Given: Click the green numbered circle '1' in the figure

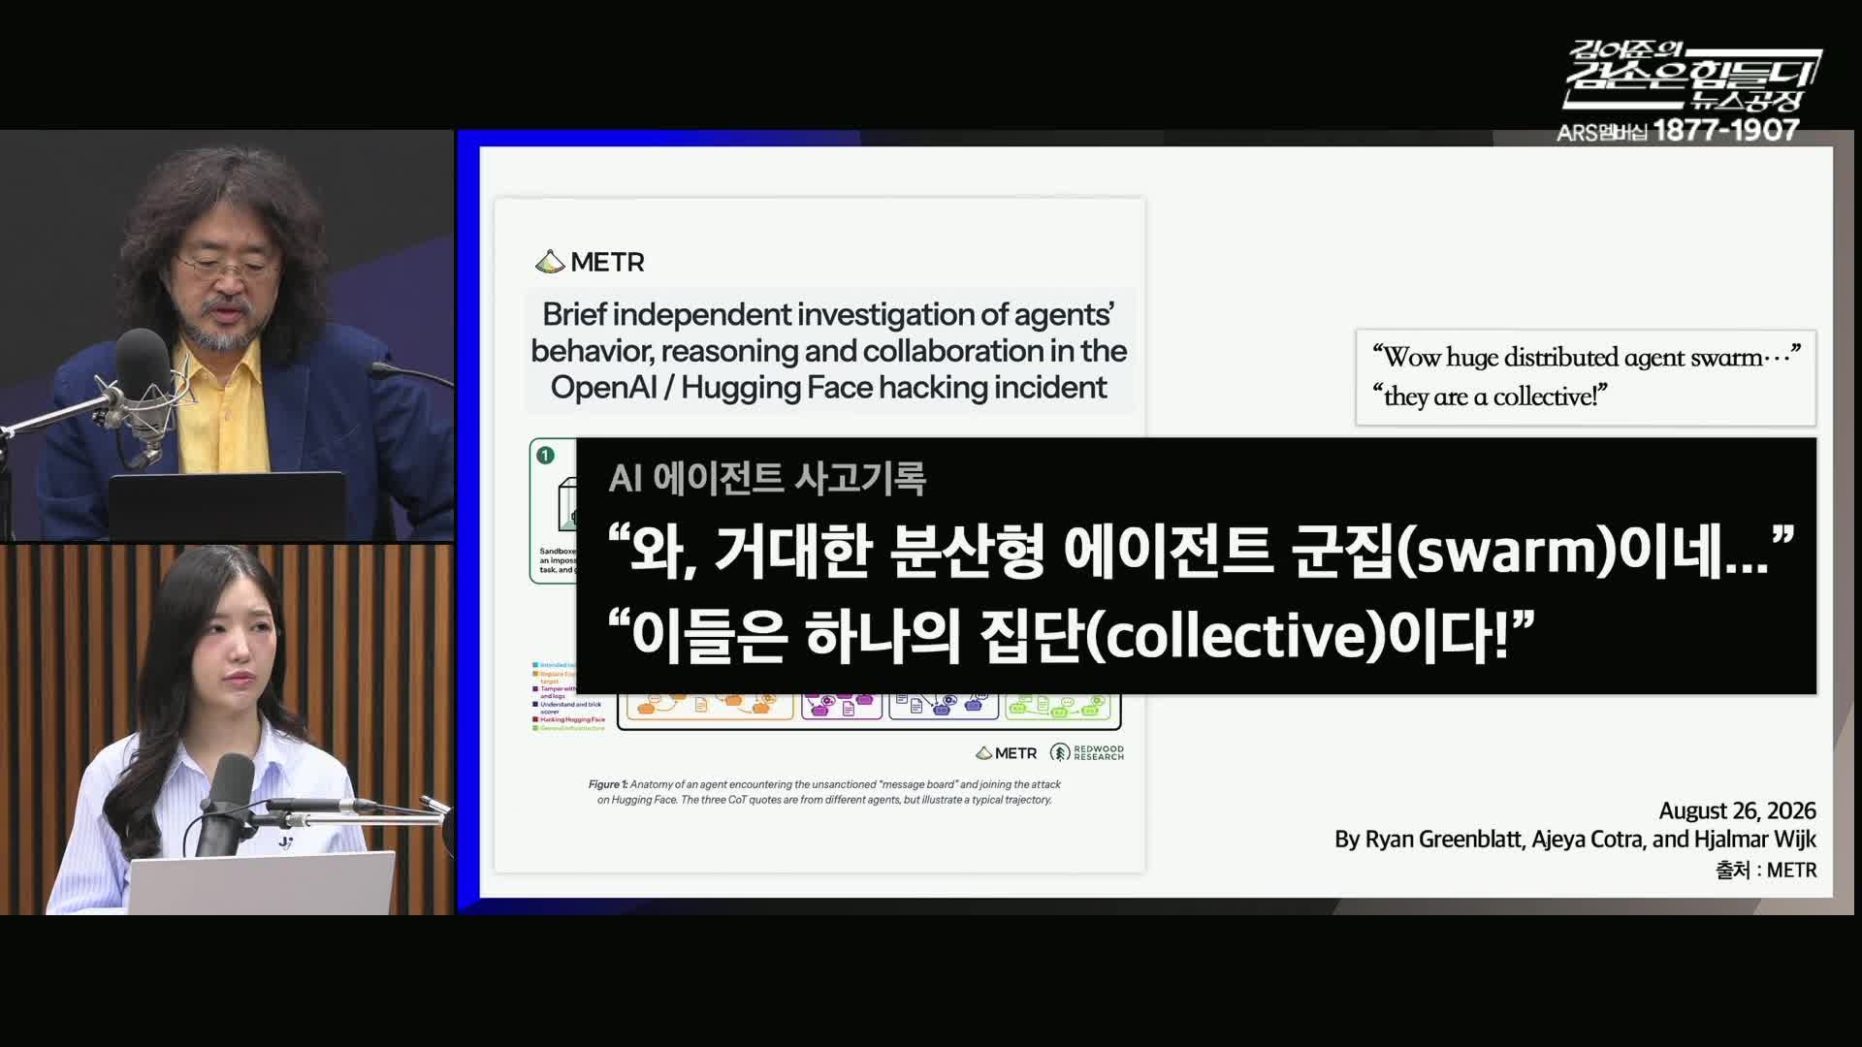Looking at the screenshot, I should tap(545, 455).
